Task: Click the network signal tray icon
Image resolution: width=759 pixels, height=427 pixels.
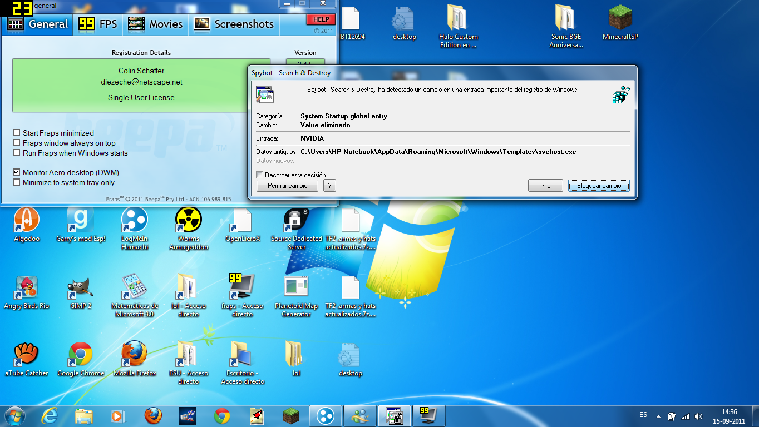Action: pos(686,416)
